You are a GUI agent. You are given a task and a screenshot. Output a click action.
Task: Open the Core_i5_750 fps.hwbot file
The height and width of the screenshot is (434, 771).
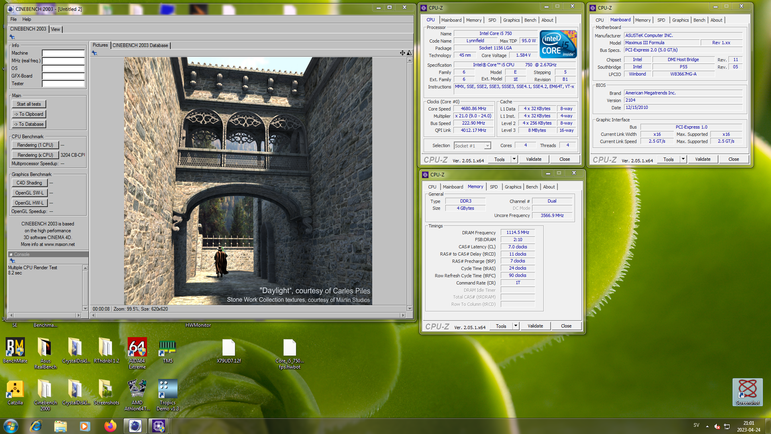click(x=290, y=354)
